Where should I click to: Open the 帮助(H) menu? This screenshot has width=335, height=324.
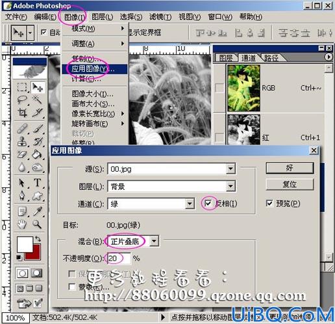point(251,17)
